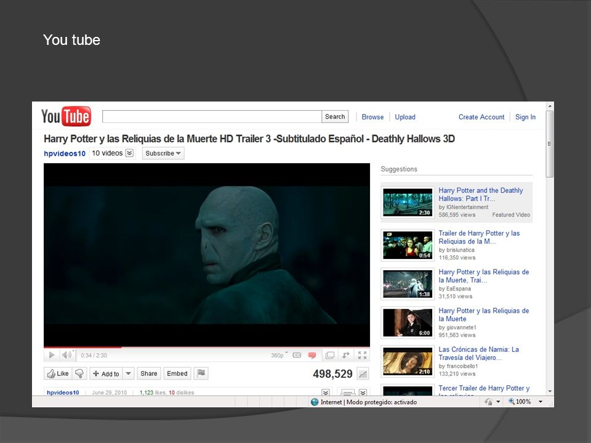This screenshot has width=591, height=443.
Task: Click the scrollbar down arrow
Action: click(x=550, y=391)
